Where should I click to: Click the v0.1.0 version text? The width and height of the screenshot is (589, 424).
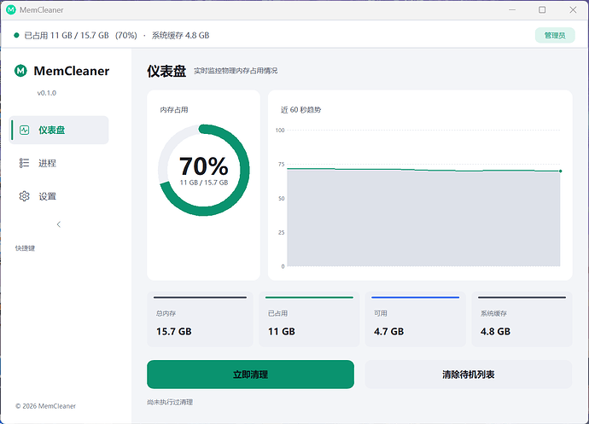click(x=47, y=93)
